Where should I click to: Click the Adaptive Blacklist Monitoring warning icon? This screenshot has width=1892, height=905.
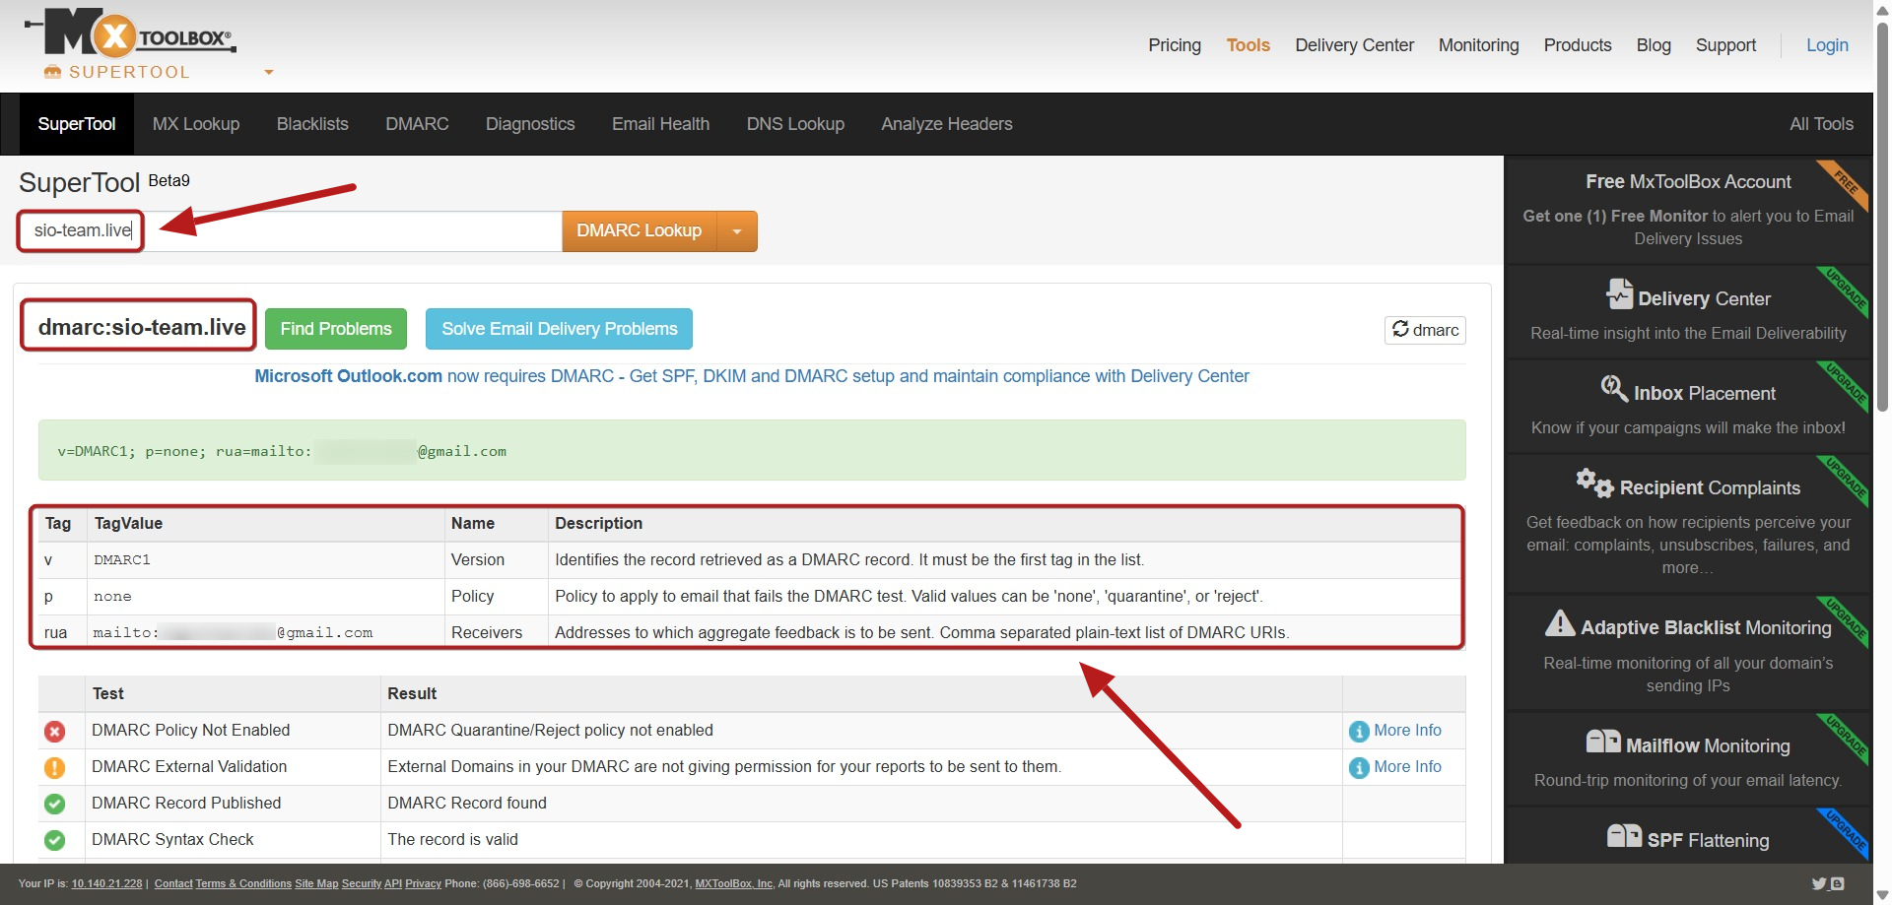[1560, 623]
